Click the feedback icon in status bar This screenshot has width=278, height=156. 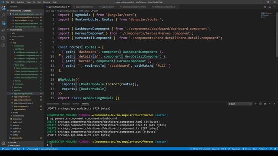[x=271, y=149]
